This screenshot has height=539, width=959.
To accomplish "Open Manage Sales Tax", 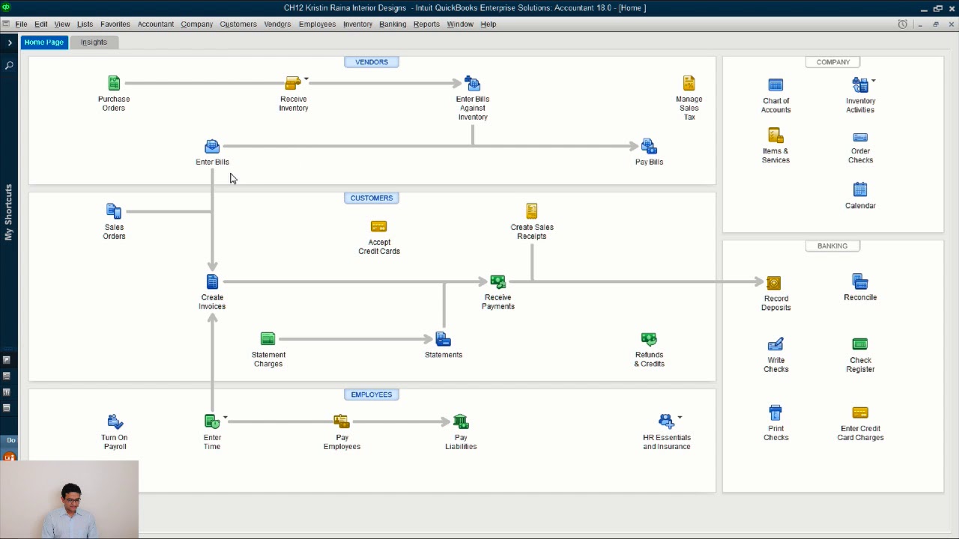I will [689, 83].
